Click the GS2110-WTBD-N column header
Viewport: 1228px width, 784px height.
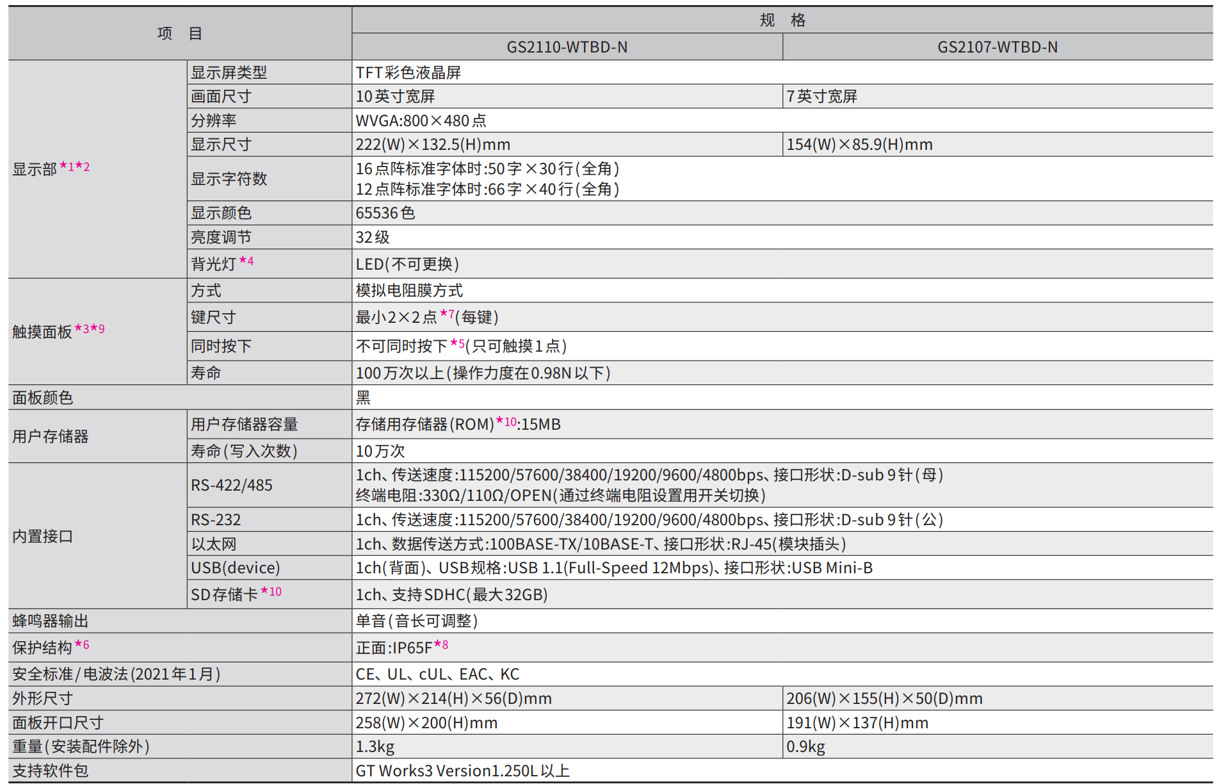pyautogui.click(x=567, y=47)
